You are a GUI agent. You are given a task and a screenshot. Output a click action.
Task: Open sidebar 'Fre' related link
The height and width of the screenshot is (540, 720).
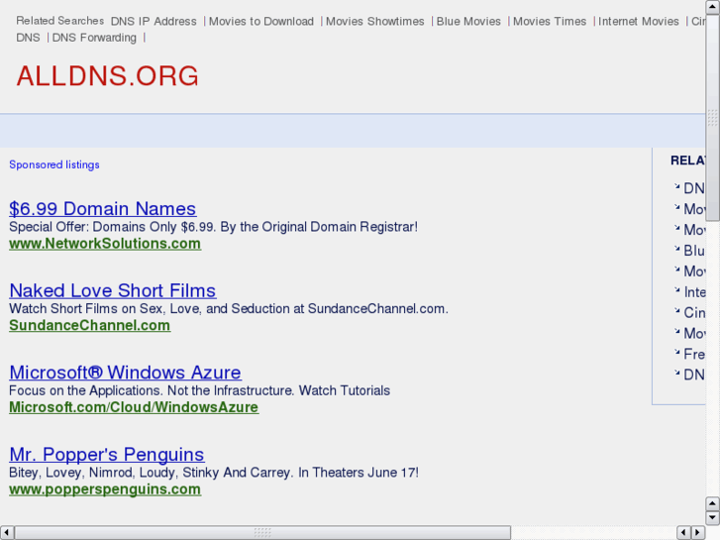coord(694,354)
